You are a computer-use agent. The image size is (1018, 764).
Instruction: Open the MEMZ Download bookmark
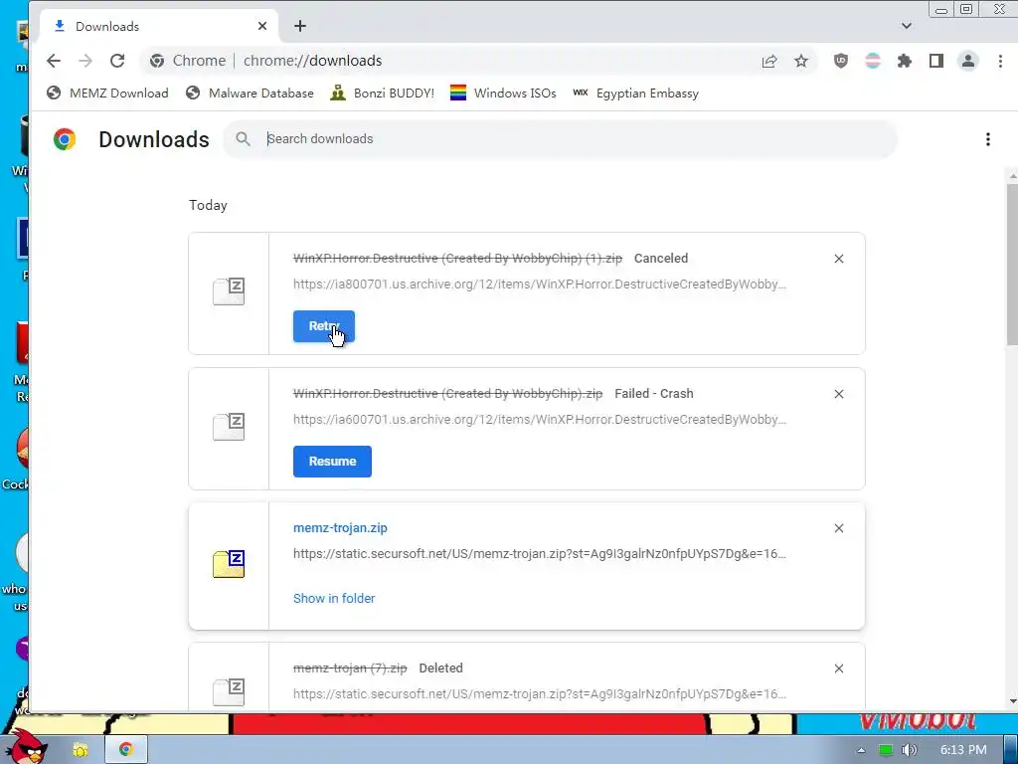pyautogui.click(x=107, y=93)
